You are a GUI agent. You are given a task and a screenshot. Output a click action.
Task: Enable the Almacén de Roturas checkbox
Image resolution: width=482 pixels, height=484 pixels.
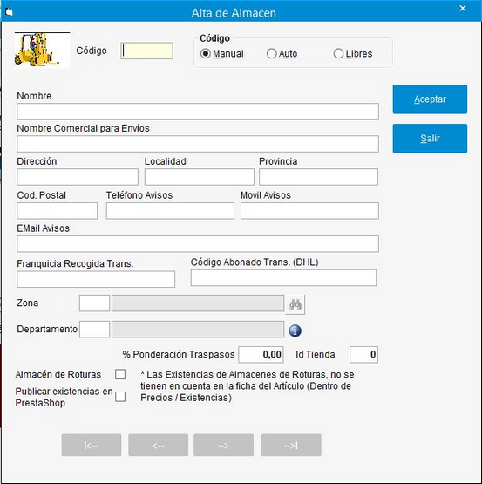tap(120, 374)
